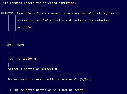Click the Part# column header
This screenshot has height=94, width=127.
(x=9, y=45)
